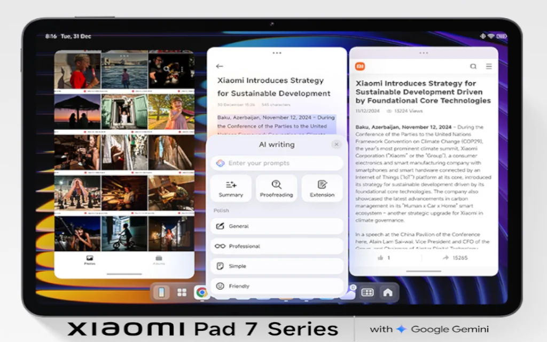Close the AI writing panel
Image resolution: width=547 pixels, height=342 pixels.
337,144
